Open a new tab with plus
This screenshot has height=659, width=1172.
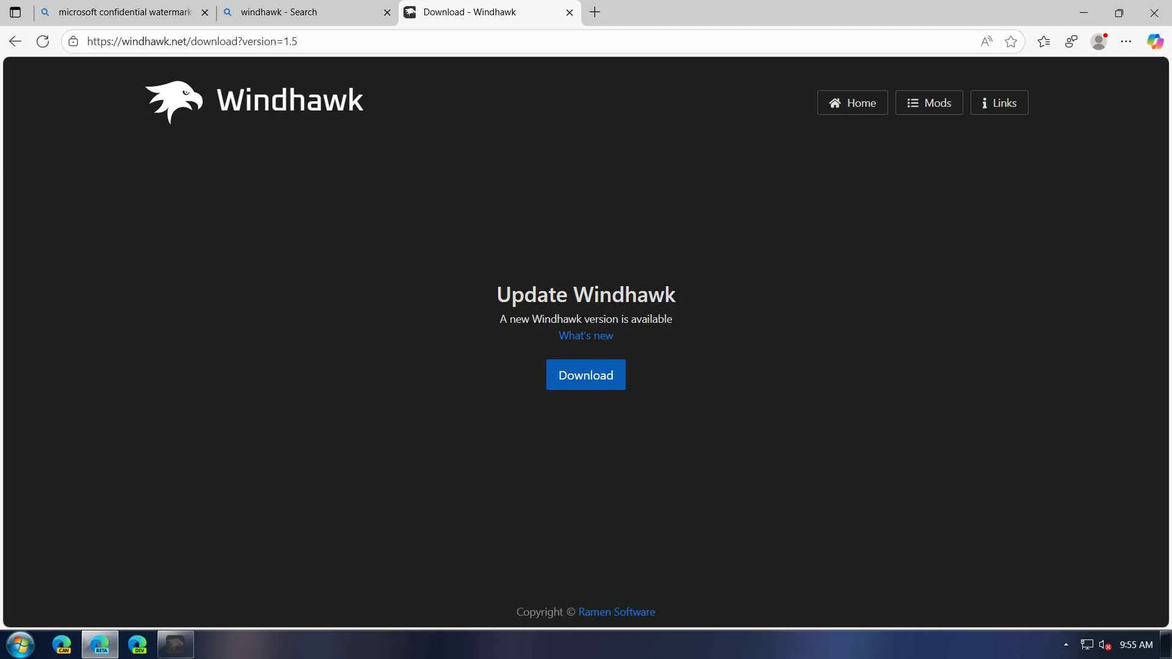[595, 12]
